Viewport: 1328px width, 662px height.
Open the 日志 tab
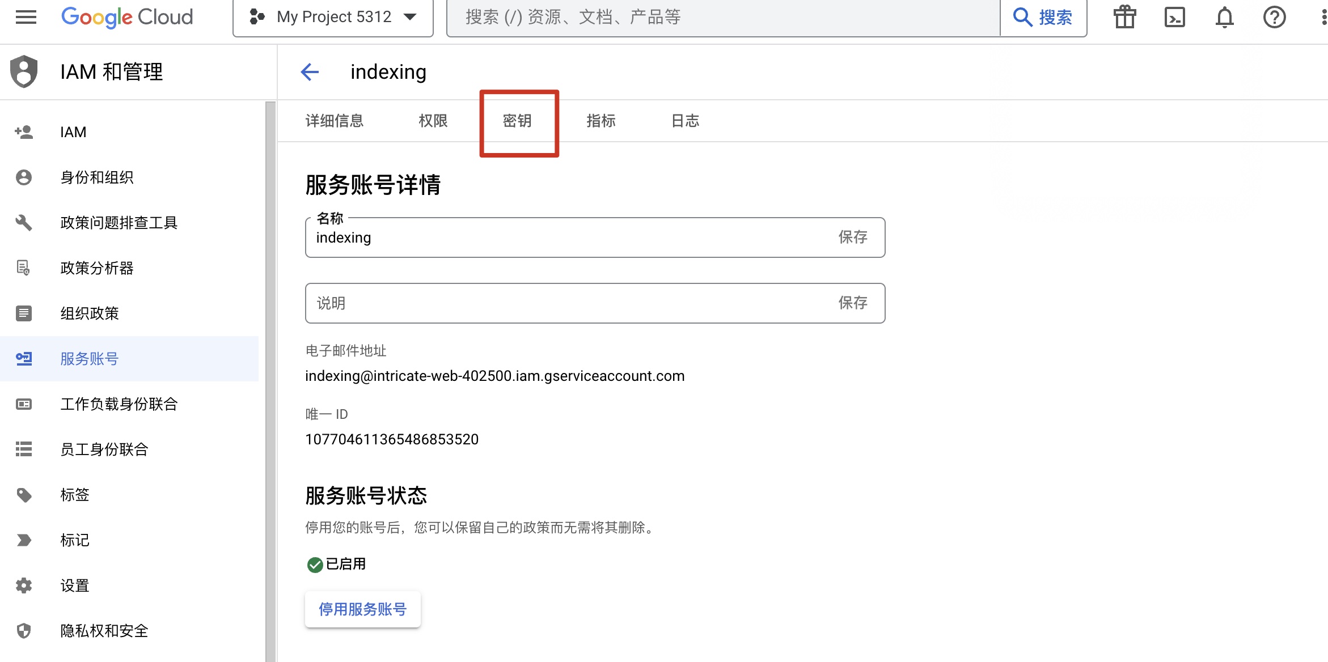coord(685,121)
